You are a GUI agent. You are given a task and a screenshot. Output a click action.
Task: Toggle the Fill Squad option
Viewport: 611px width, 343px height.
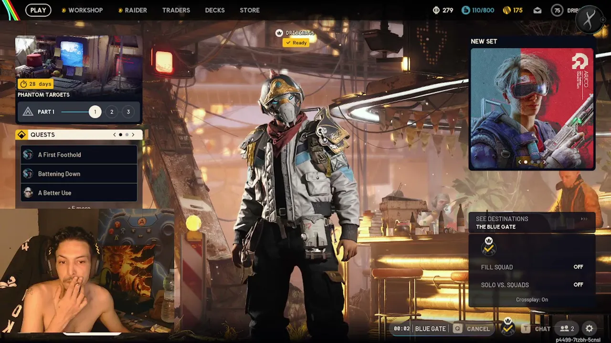(x=532, y=267)
